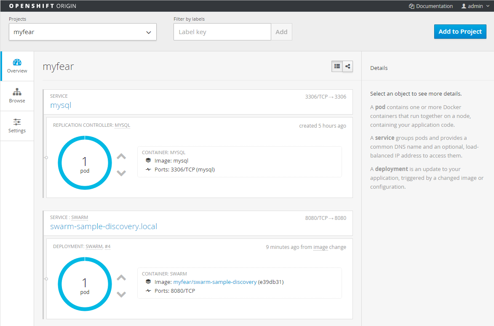Switch to list view of the project

pos(336,66)
